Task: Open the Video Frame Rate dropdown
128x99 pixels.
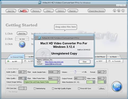Action: click(x=59, y=78)
